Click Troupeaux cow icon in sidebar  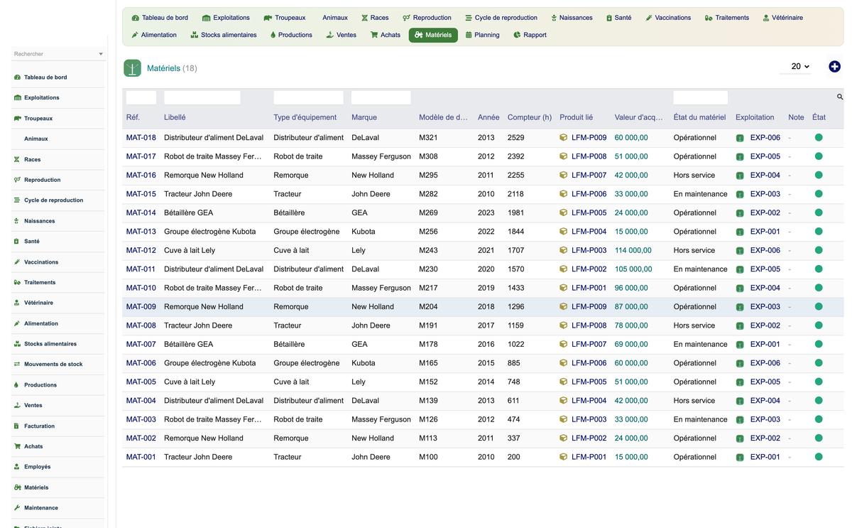[x=17, y=119]
